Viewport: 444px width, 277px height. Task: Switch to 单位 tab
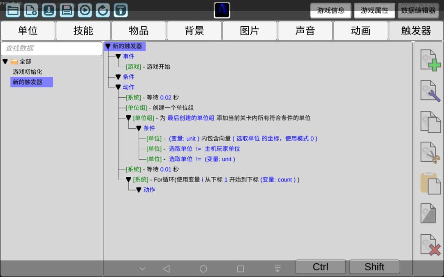click(28, 30)
